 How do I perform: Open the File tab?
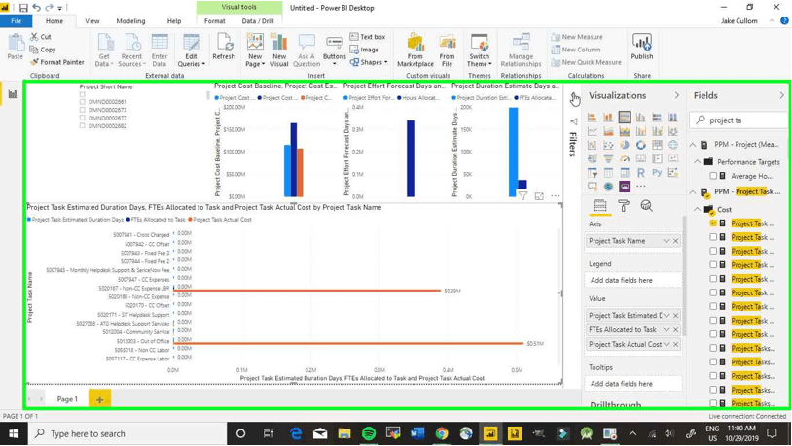click(17, 21)
